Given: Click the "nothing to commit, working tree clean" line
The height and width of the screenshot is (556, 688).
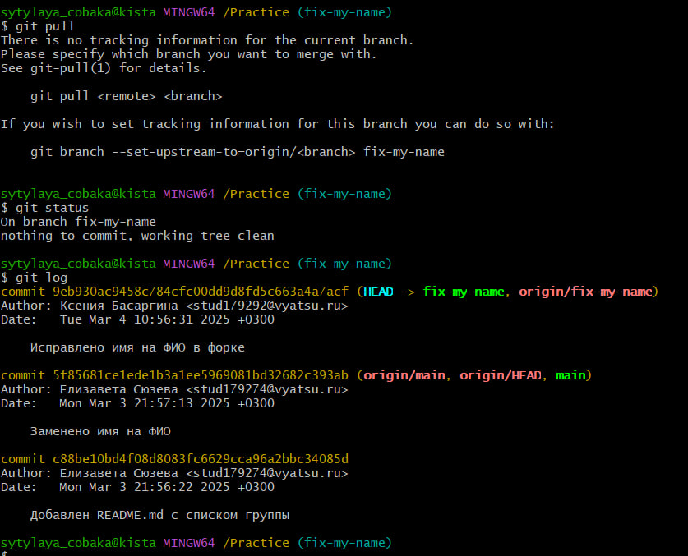Looking at the screenshot, I should tap(137, 236).
